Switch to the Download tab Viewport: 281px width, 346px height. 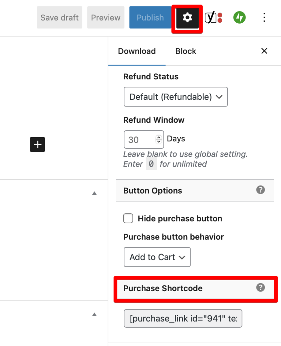pyautogui.click(x=137, y=51)
